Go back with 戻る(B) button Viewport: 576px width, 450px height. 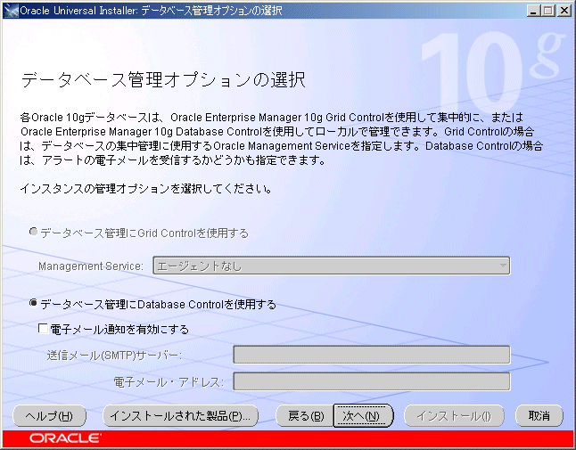pos(305,416)
